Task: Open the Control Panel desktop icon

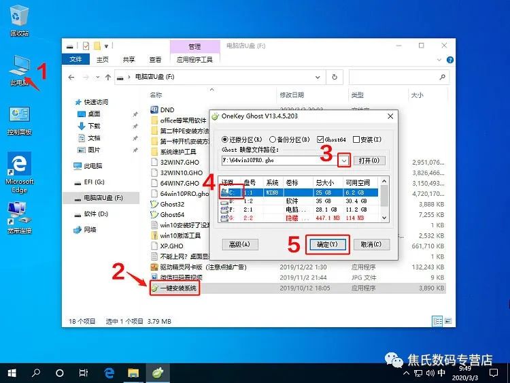Action: click(19, 120)
